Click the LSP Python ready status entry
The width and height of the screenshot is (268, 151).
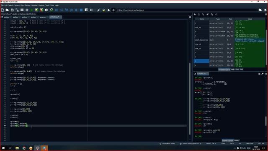point(167,143)
